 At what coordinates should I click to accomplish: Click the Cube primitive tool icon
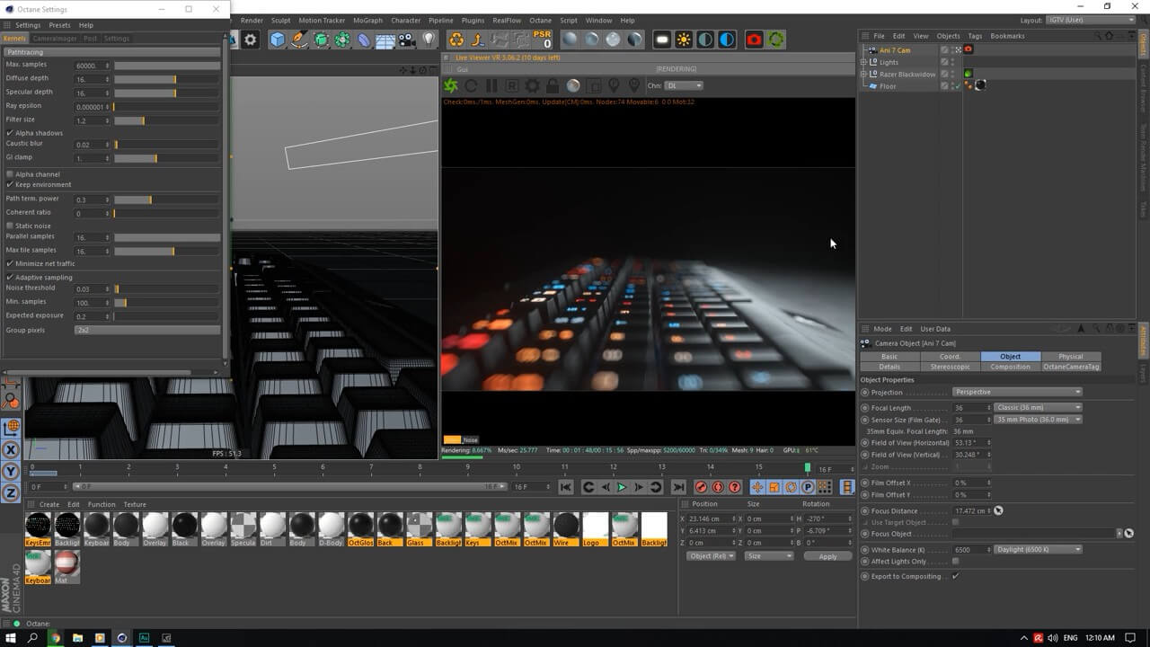[278, 40]
